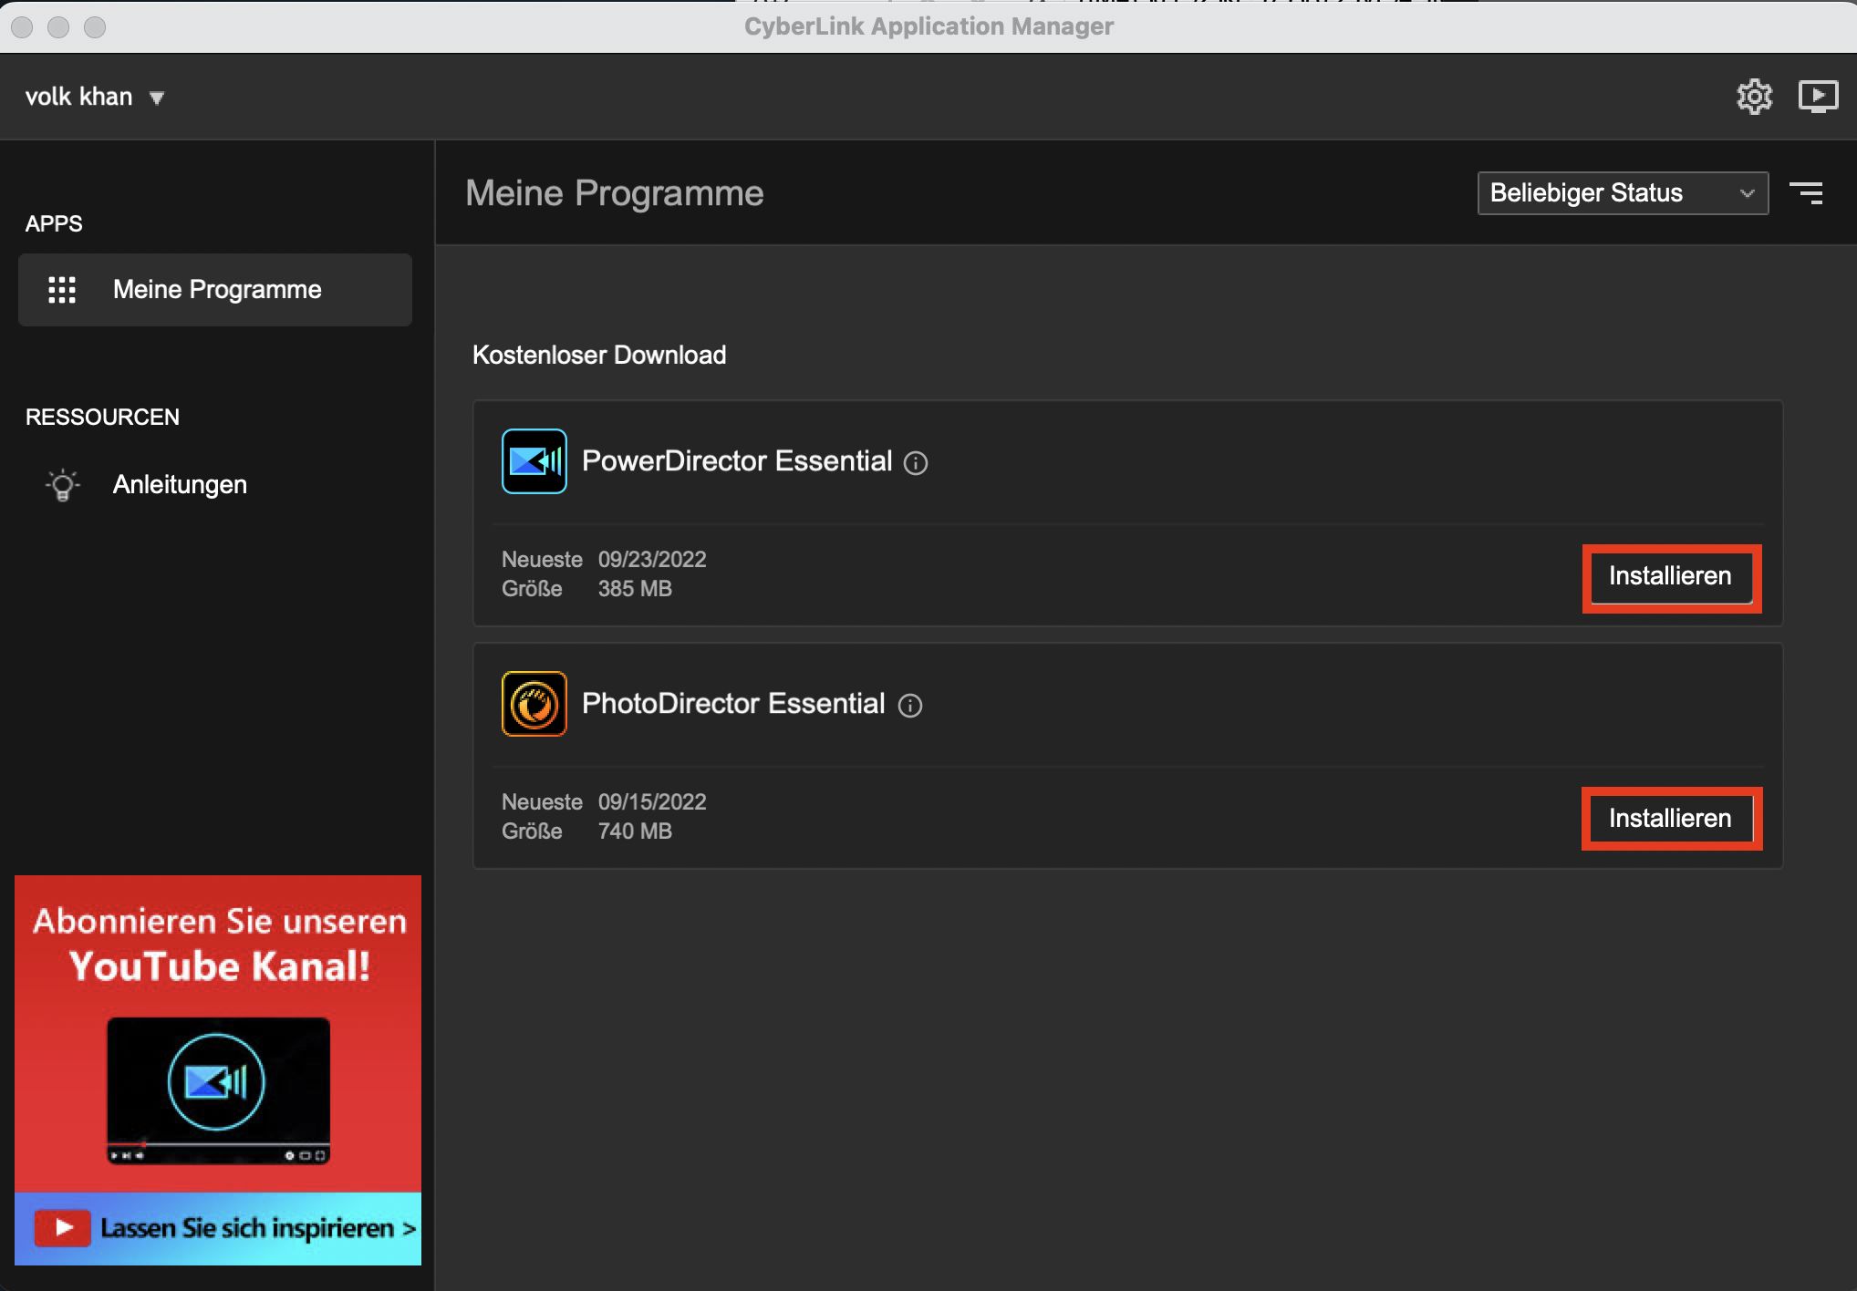This screenshot has height=1291, width=1857.
Task: Select Meine Programme in the sidebar
Action: pos(217,290)
